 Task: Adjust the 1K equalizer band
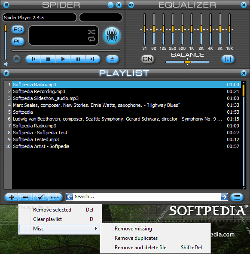click(x=192, y=29)
